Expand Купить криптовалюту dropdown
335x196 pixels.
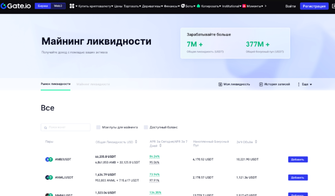(x=95, y=6)
